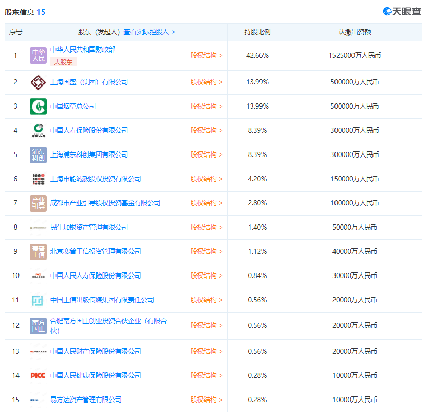
Task: Expand 股权结构 for 中华人民共和国财政部
Action: point(207,55)
